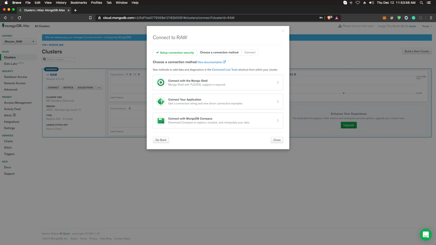The width and height of the screenshot is (436, 245).
Task: Open macOS Spotlight search icon
Action: [x=421, y=3]
